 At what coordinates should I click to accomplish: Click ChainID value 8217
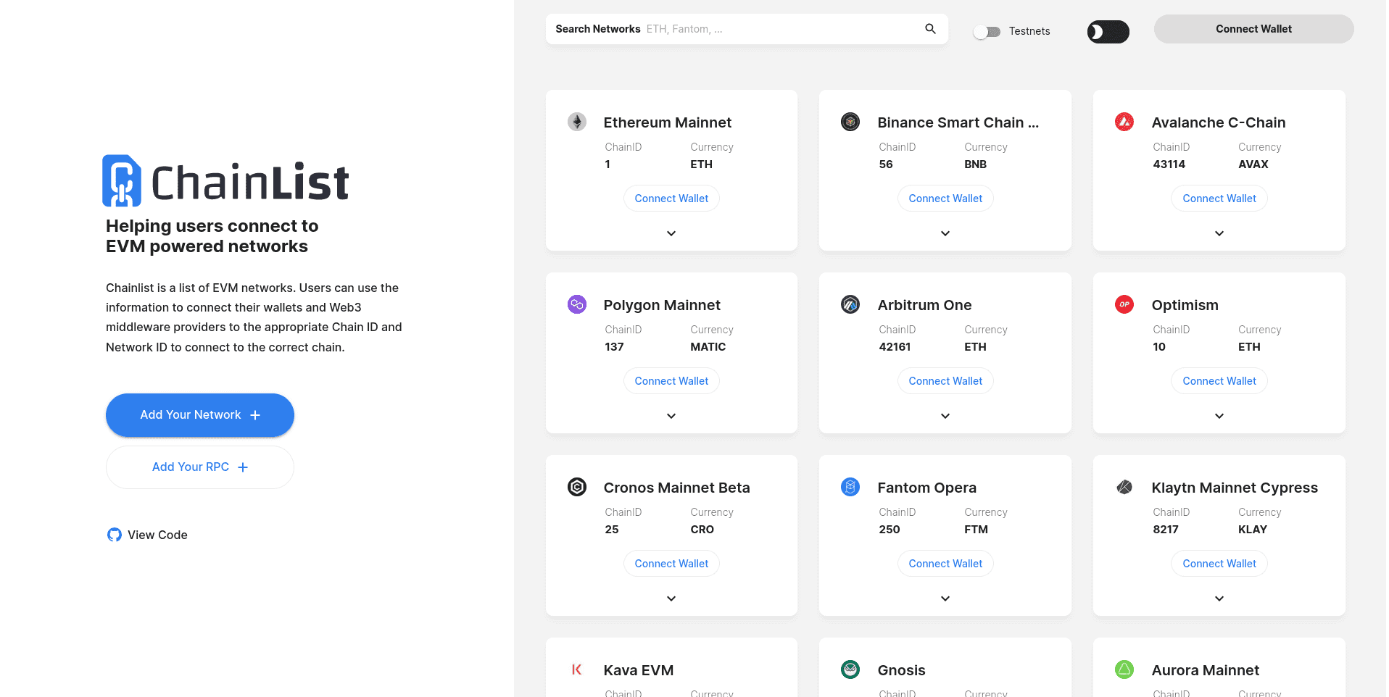[x=1166, y=530]
